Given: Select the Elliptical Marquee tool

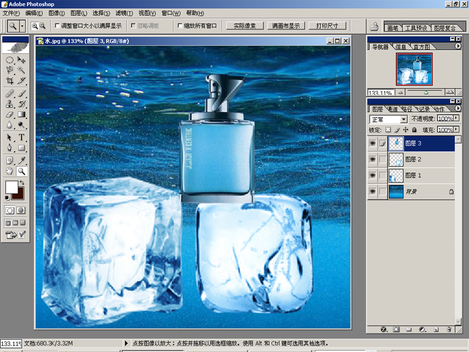Looking at the screenshot, I should (x=9, y=60).
